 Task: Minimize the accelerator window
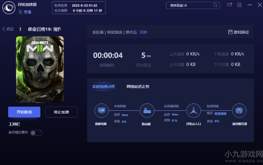tap(250, 5)
